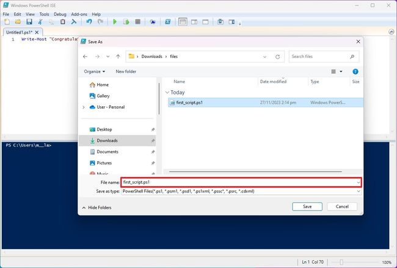Click the New folder button

126,71
